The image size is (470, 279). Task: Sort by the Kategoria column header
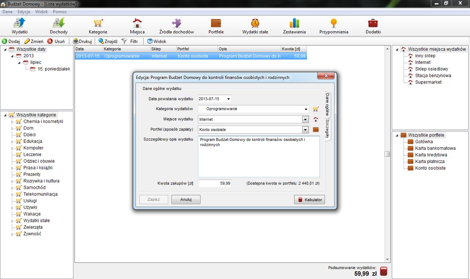tap(126, 49)
